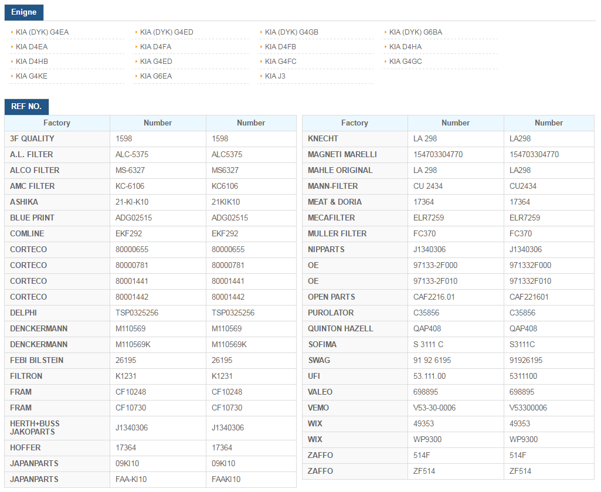
Task: Select the 53.111.00 reference number
Action: 429,376
